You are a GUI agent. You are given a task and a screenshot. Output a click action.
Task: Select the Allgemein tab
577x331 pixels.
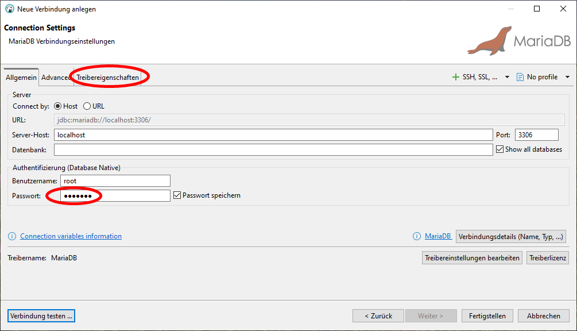coord(21,78)
